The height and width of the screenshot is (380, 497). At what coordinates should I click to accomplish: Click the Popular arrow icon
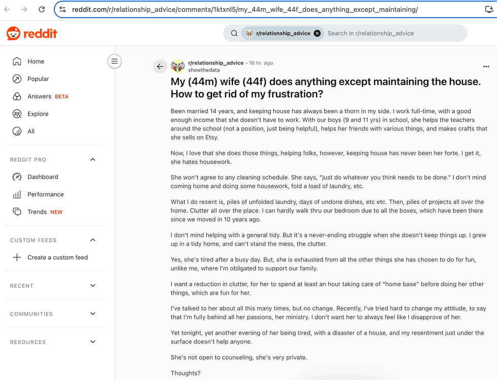click(x=17, y=79)
